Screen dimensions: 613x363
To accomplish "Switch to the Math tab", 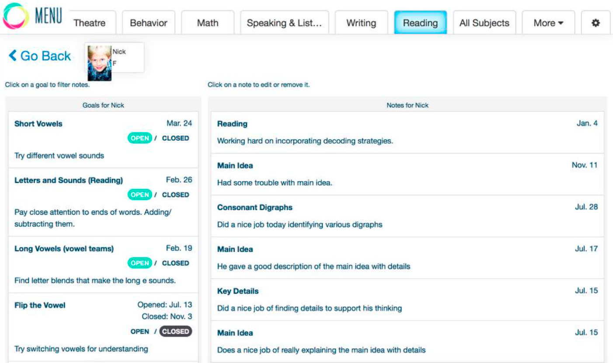I will 208,23.
